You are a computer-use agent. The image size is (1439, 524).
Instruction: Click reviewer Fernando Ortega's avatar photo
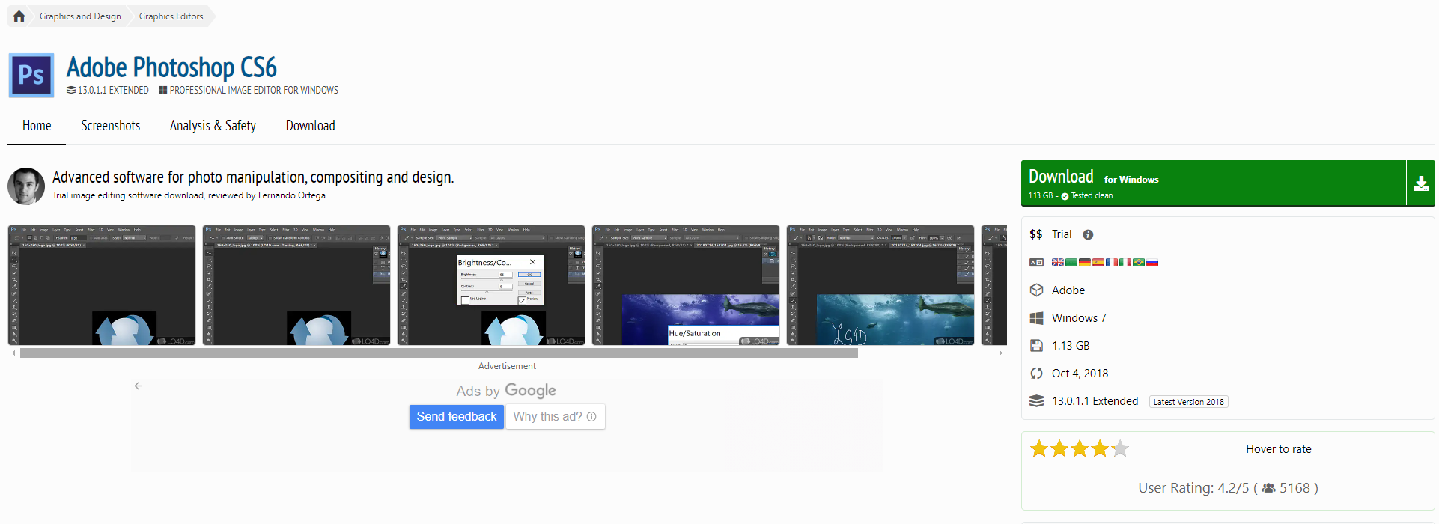click(x=26, y=186)
